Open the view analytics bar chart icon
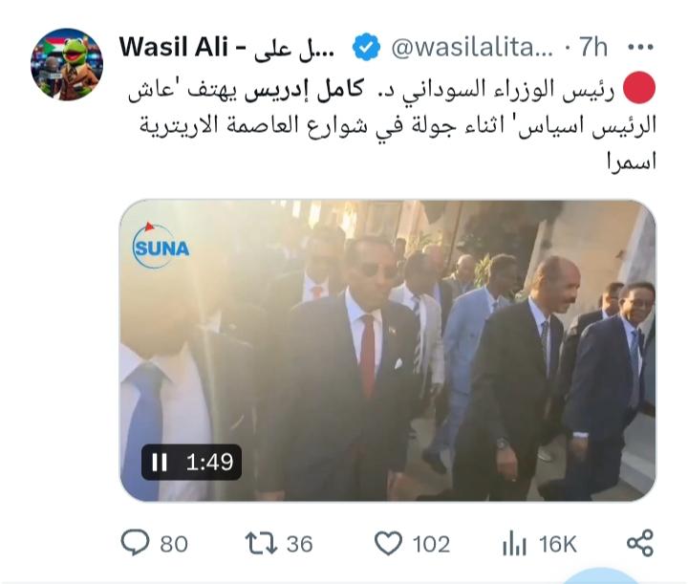Image resolution: width=688 pixels, height=584 pixels. [514, 543]
